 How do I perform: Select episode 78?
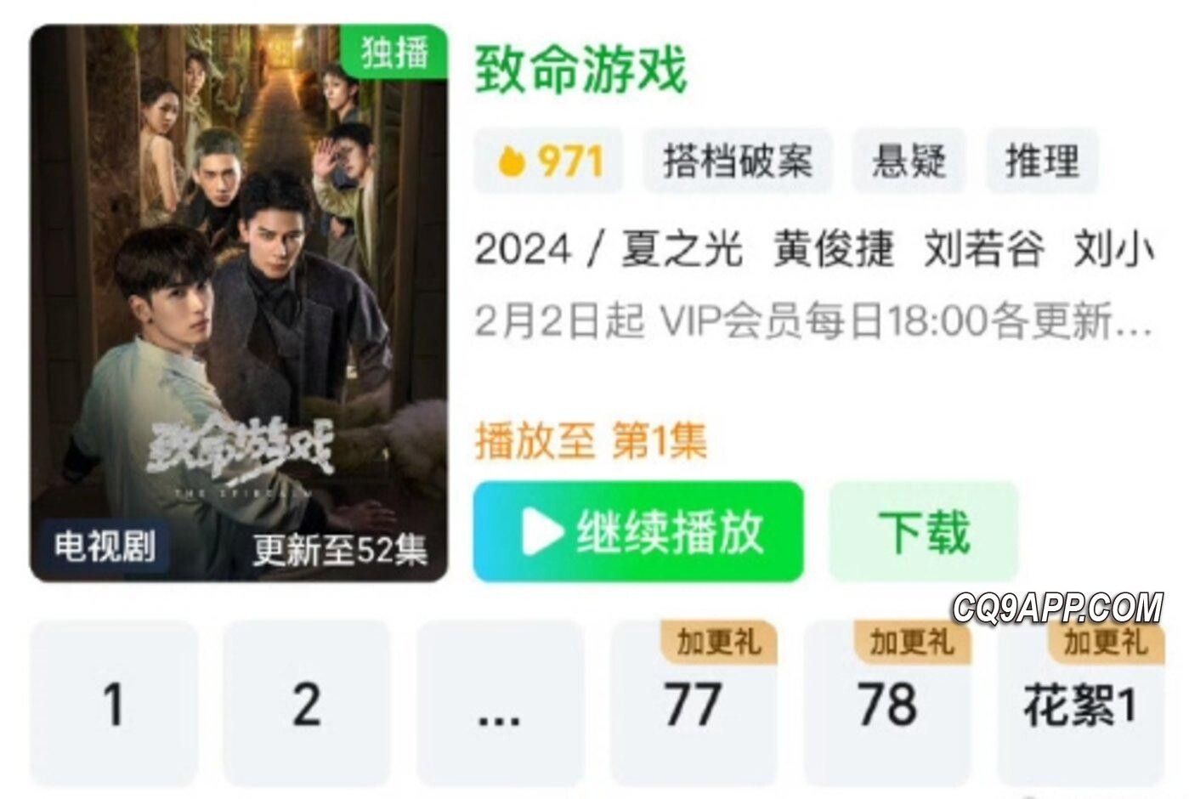[887, 704]
